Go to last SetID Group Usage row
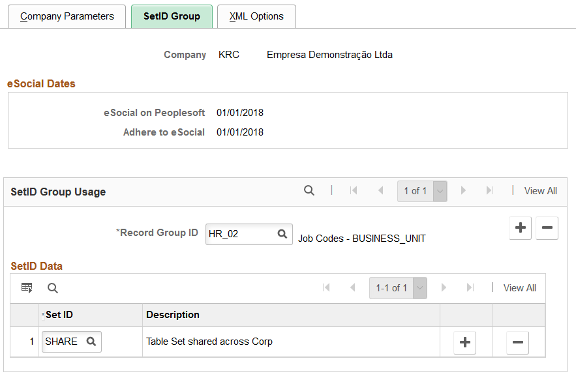576x378 pixels. (489, 190)
